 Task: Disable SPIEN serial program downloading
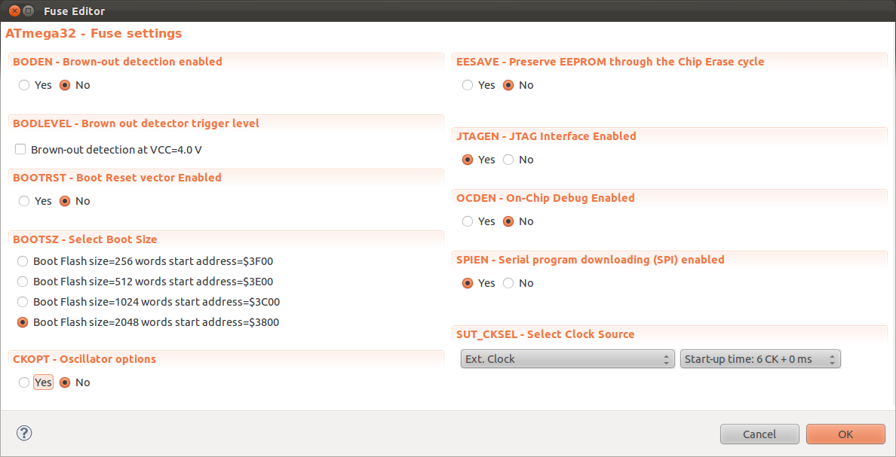(x=509, y=283)
